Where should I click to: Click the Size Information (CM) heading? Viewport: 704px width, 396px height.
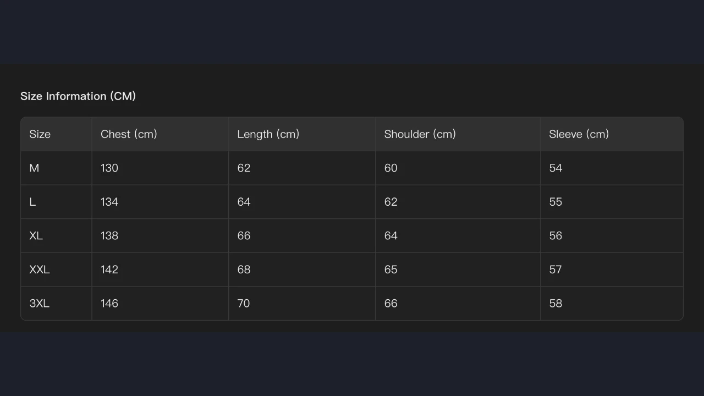coord(78,96)
